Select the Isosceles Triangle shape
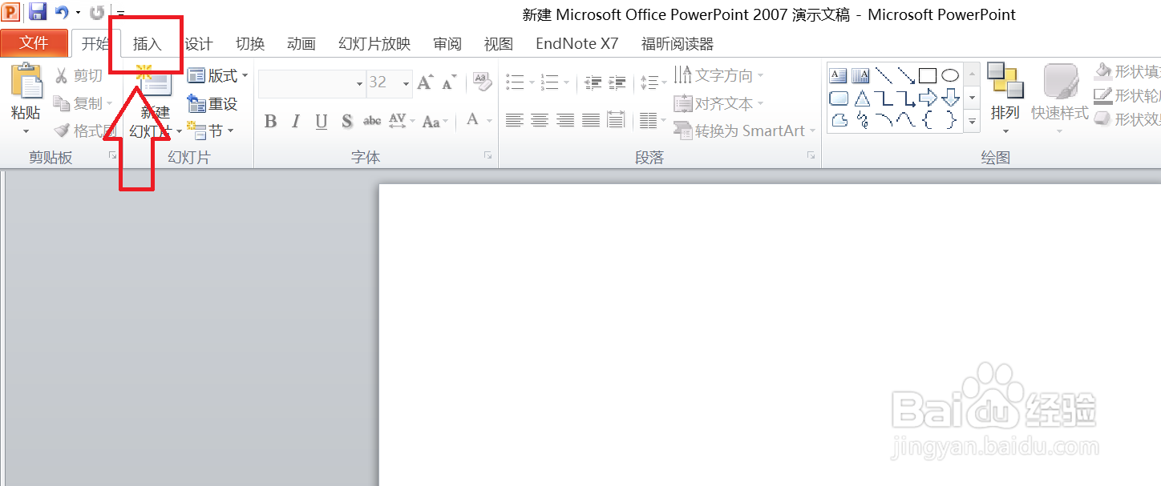Image resolution: width=1161 pixels, height=486 pixels. (x=861, y=98)
